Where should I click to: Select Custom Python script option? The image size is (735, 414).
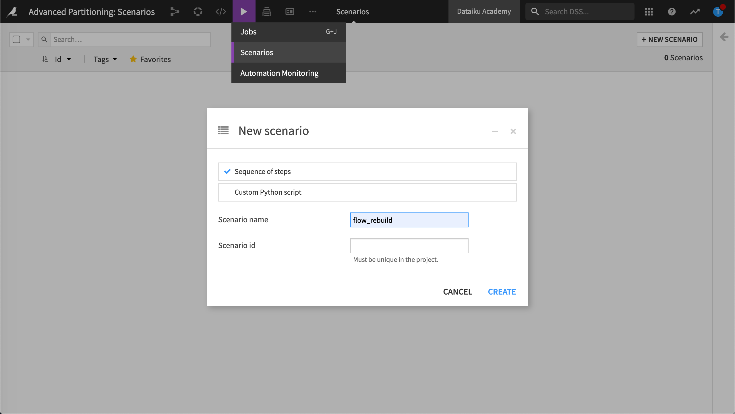click(367, 192)
